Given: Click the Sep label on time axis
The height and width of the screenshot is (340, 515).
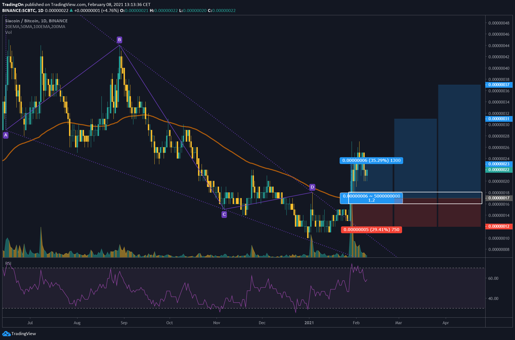Looking at the screenshot, I should tap(124, 323).
